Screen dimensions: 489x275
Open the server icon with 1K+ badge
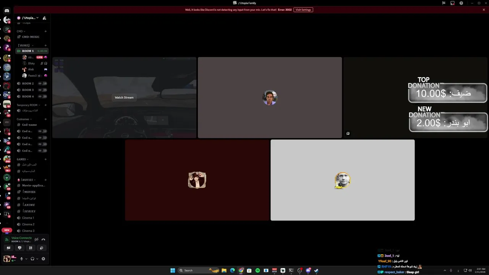[7, 168]
